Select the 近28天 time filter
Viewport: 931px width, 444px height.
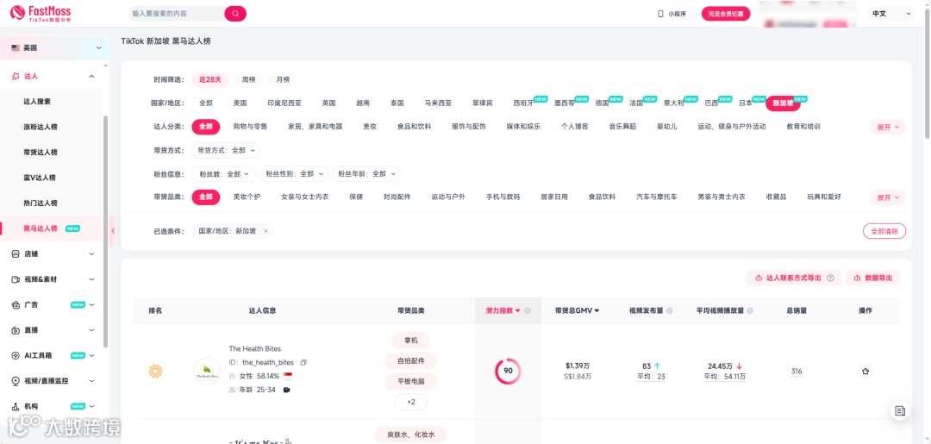(x=210, y=79)
